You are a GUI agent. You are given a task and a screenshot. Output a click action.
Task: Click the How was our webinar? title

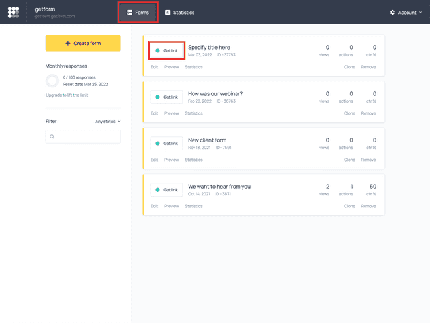click(215, 94)
